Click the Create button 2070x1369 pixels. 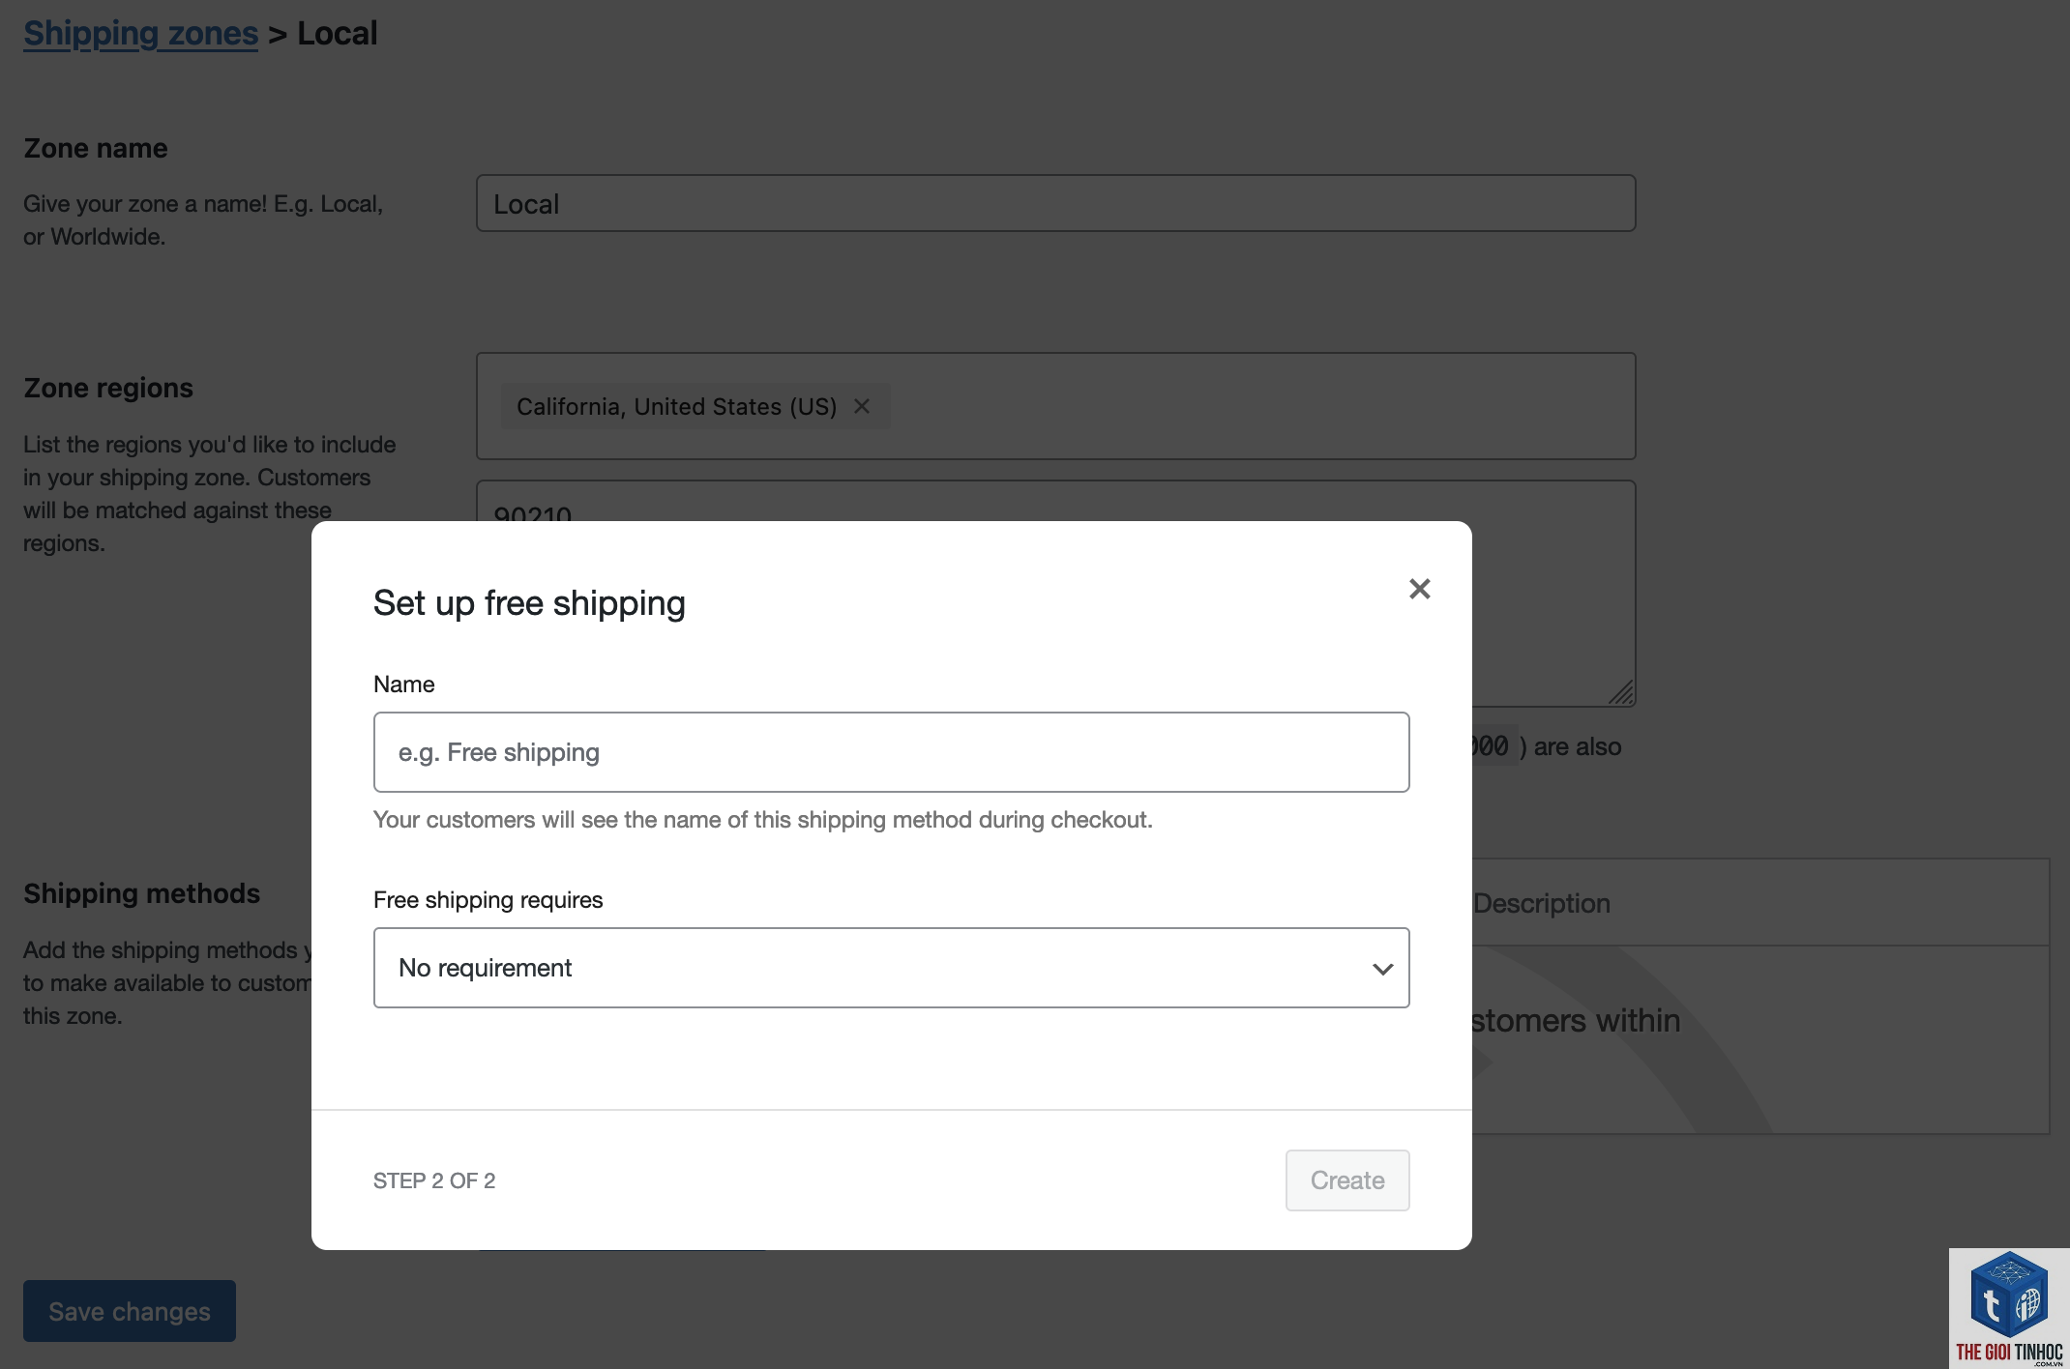click(1346, 1180)
